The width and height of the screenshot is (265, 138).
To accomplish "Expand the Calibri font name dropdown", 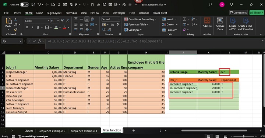I will coord(49,20).
